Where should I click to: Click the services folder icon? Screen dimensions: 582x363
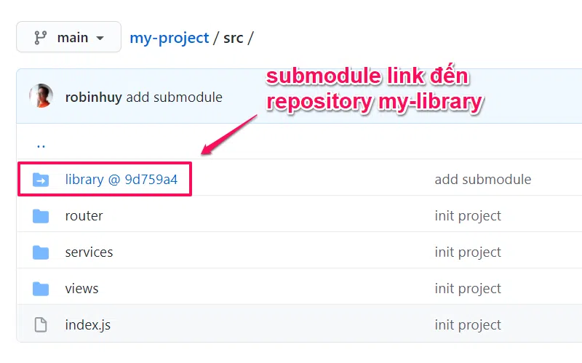coord(41,252)
